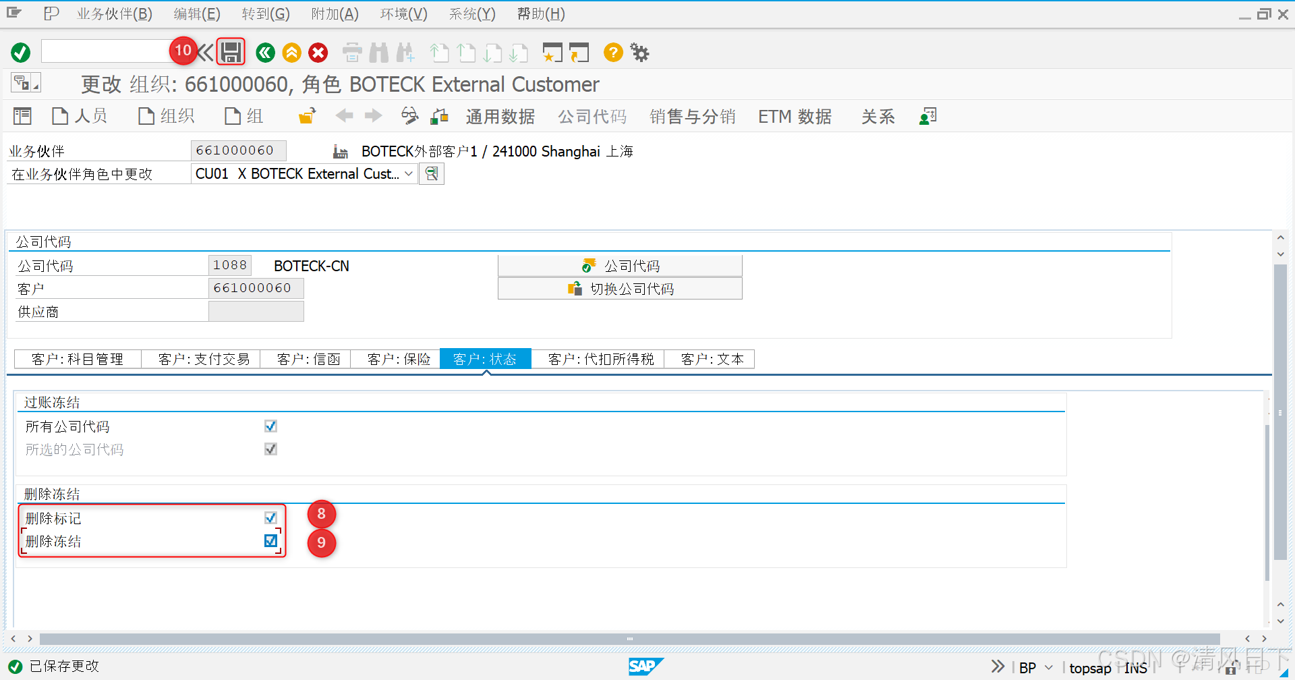Click the 切换公司代码 button

[619, 288]
